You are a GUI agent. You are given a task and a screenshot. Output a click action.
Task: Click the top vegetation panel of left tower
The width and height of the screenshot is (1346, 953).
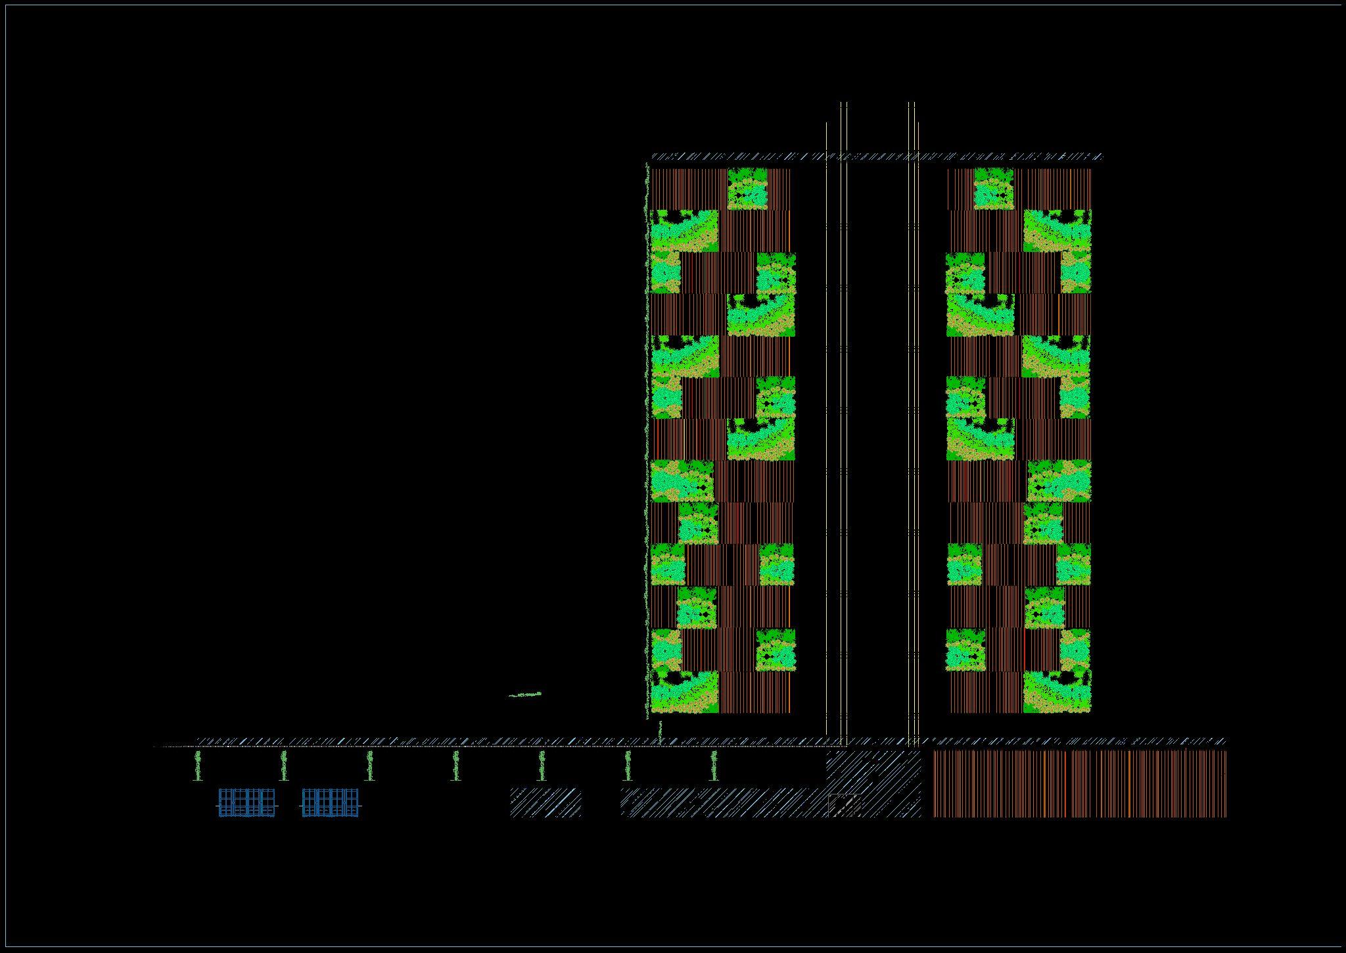748,189
